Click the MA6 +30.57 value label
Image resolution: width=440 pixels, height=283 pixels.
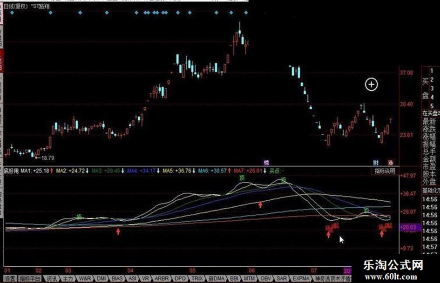click(x=212, y=171)
